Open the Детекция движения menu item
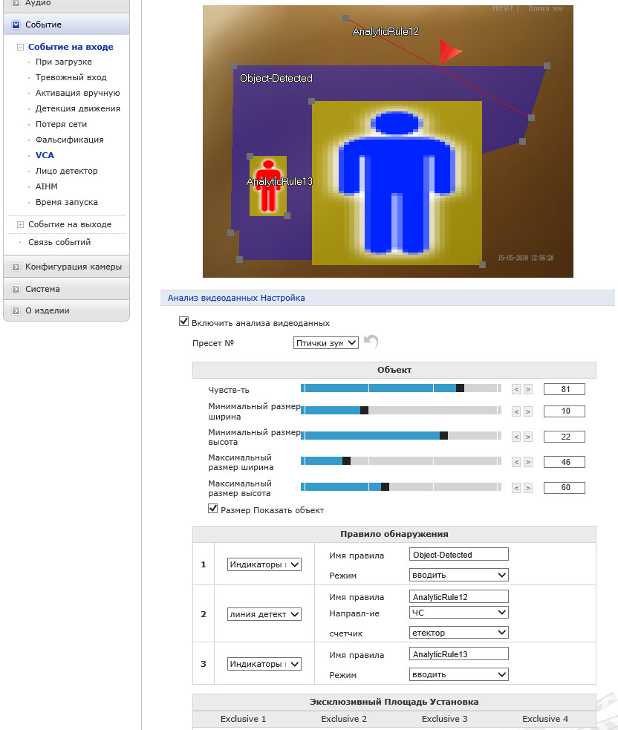Screen dimensions: 618x730 pyautogui.click(x=78, y=108)
